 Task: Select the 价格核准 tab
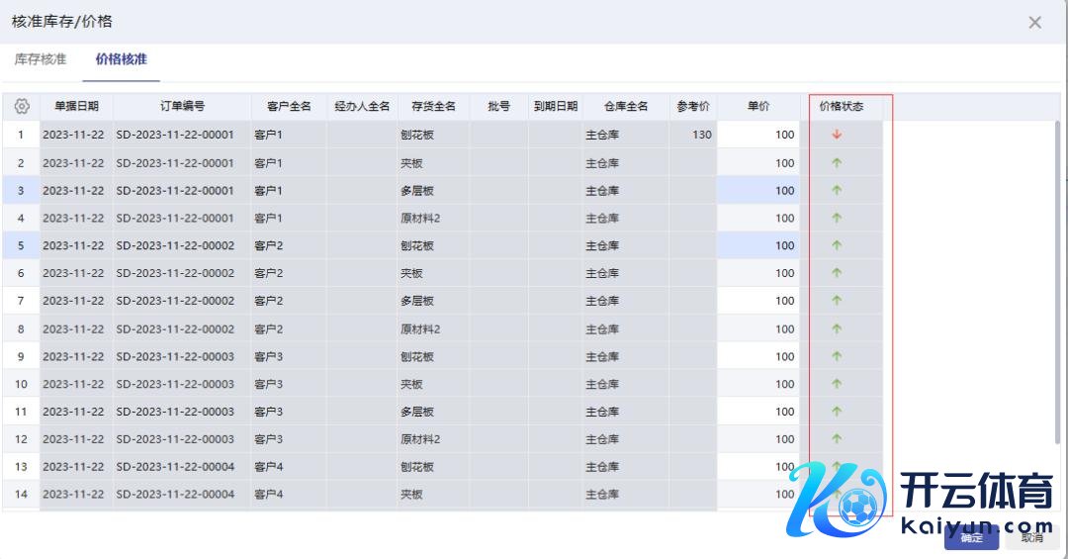coord(121,59)
